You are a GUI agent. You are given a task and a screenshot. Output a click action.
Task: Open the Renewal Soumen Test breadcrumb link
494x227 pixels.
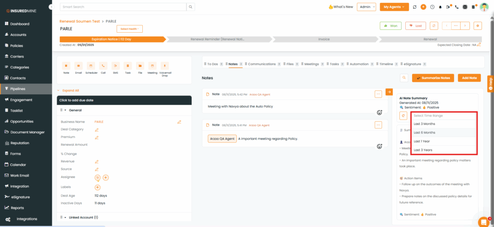(80, 21)
